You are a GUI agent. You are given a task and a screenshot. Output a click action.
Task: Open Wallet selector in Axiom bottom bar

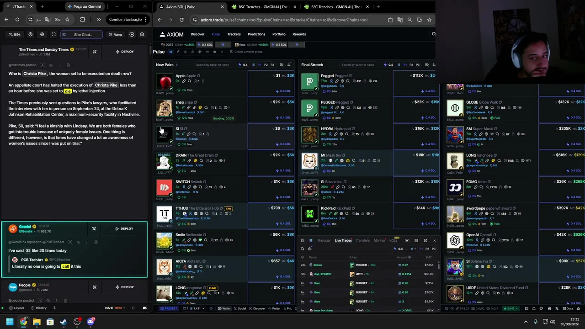pyautogui.click(x=224, y=308)
